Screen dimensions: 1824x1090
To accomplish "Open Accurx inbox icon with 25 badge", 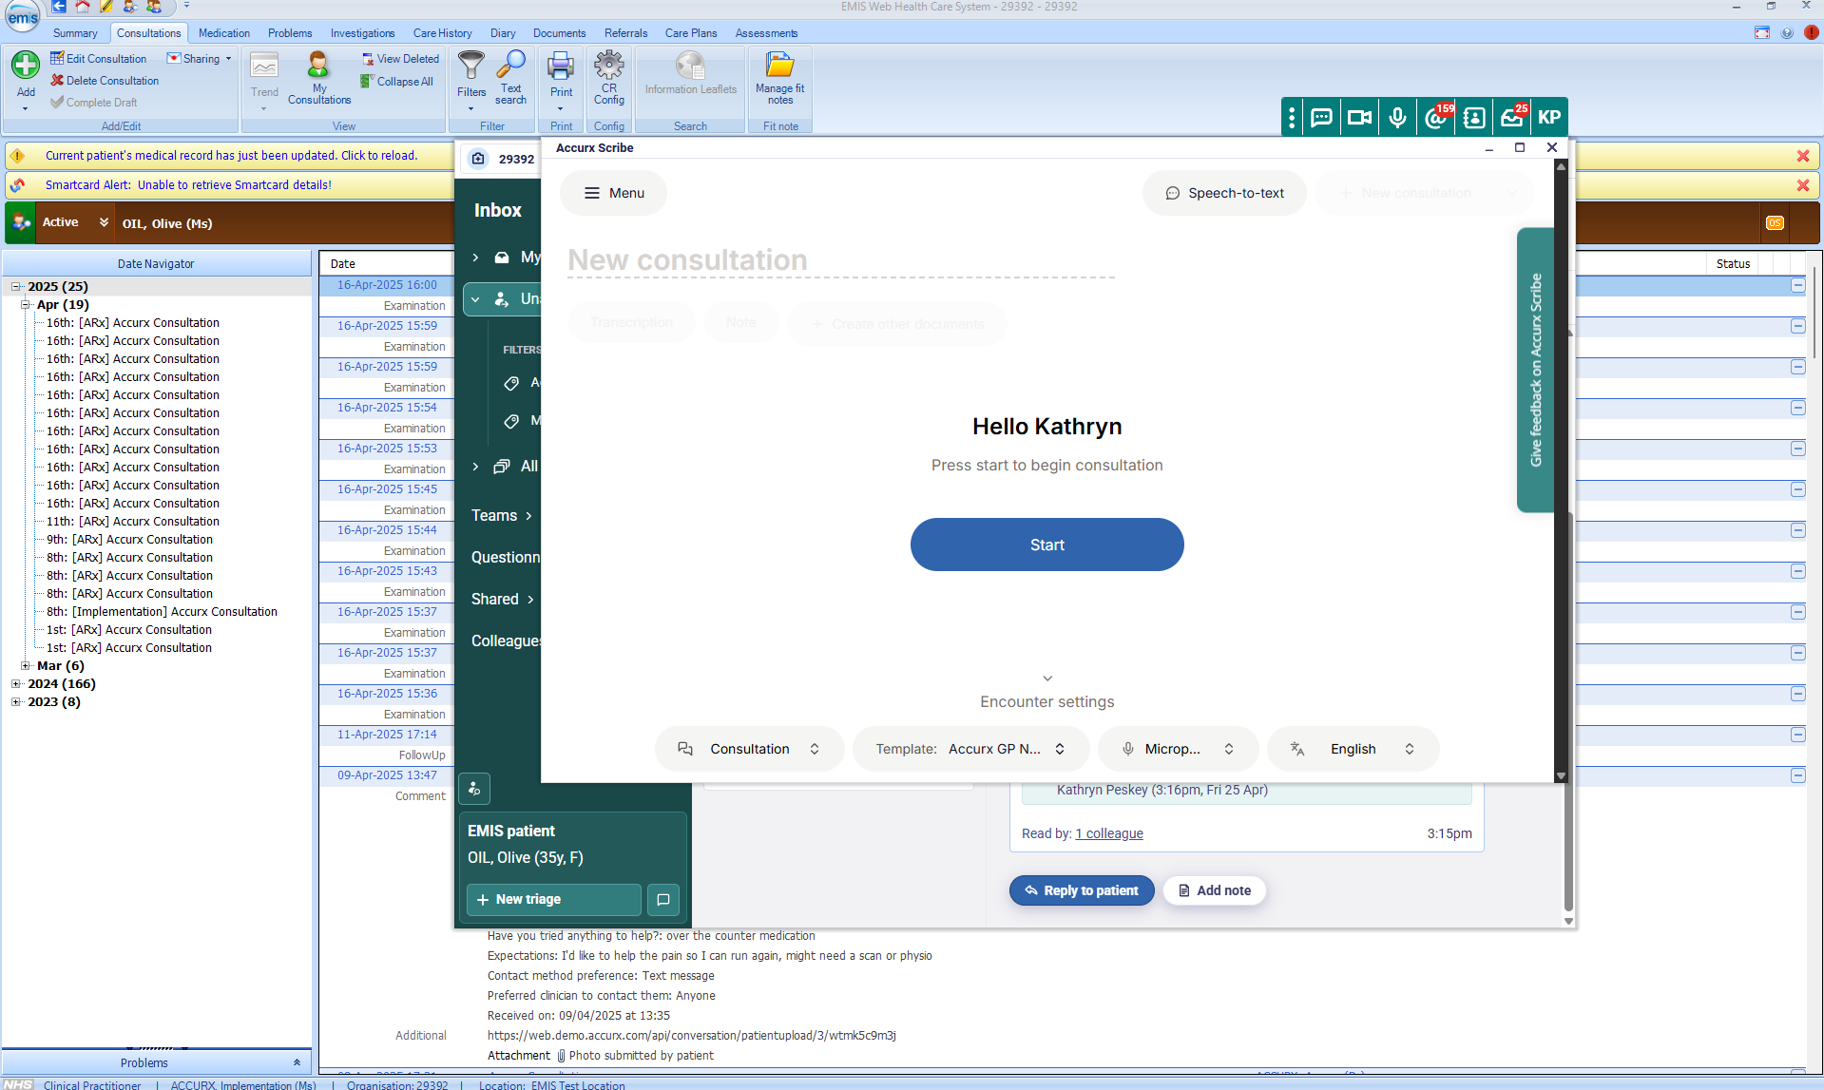I will [1512, 118].
